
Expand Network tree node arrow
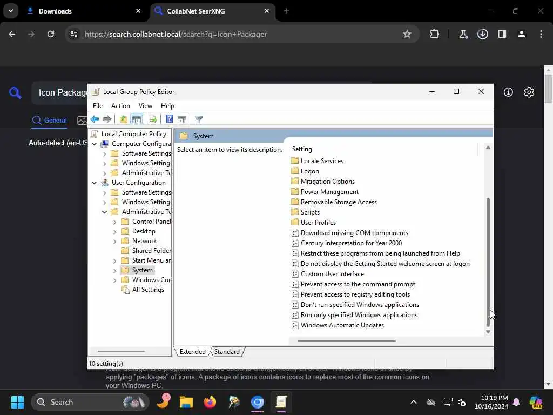(114, 242)
